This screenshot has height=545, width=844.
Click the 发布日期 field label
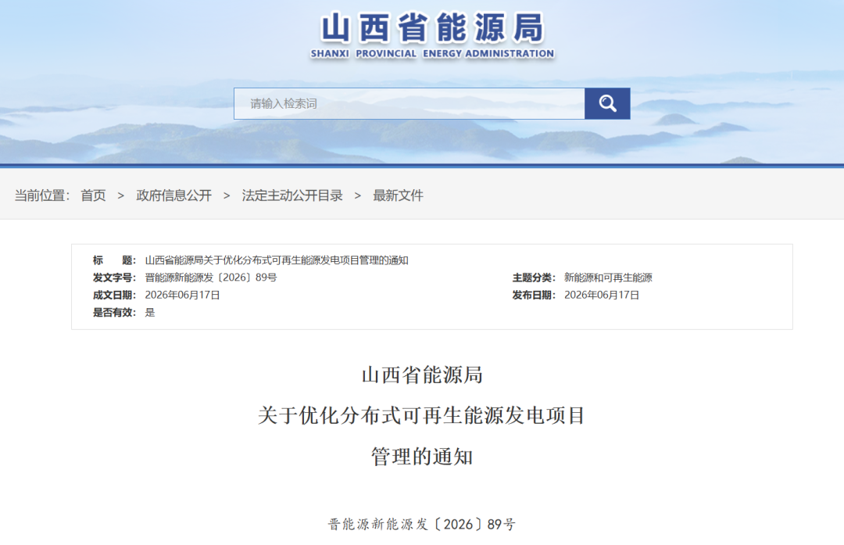tap(534, 295)
